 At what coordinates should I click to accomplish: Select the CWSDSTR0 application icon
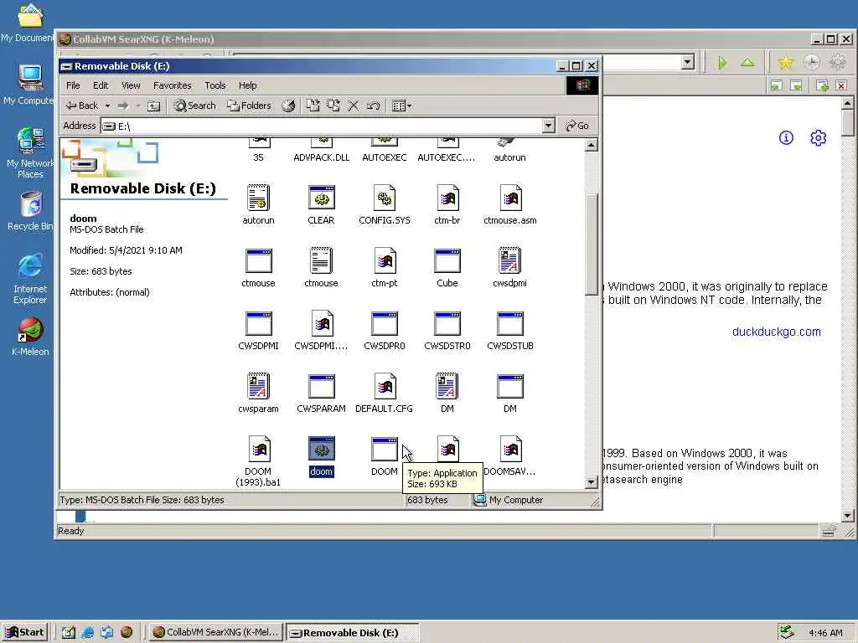tap(447, 331)
